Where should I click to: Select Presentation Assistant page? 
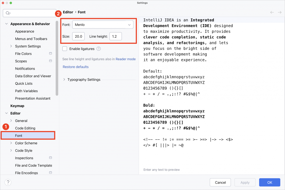tap(33, 98)
